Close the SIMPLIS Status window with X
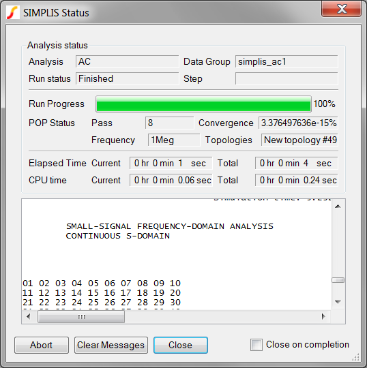Viewport: 367px width, 368px height. [x=341, y=9]
